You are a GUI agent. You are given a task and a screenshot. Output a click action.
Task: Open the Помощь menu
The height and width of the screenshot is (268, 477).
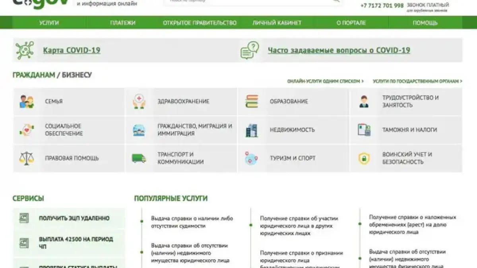coord(425,23)
